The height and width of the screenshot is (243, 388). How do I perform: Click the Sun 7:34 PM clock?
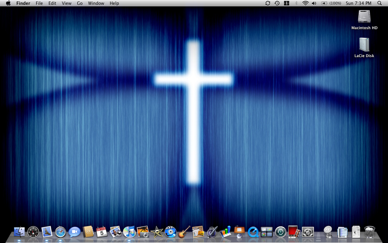coord(359,3)
